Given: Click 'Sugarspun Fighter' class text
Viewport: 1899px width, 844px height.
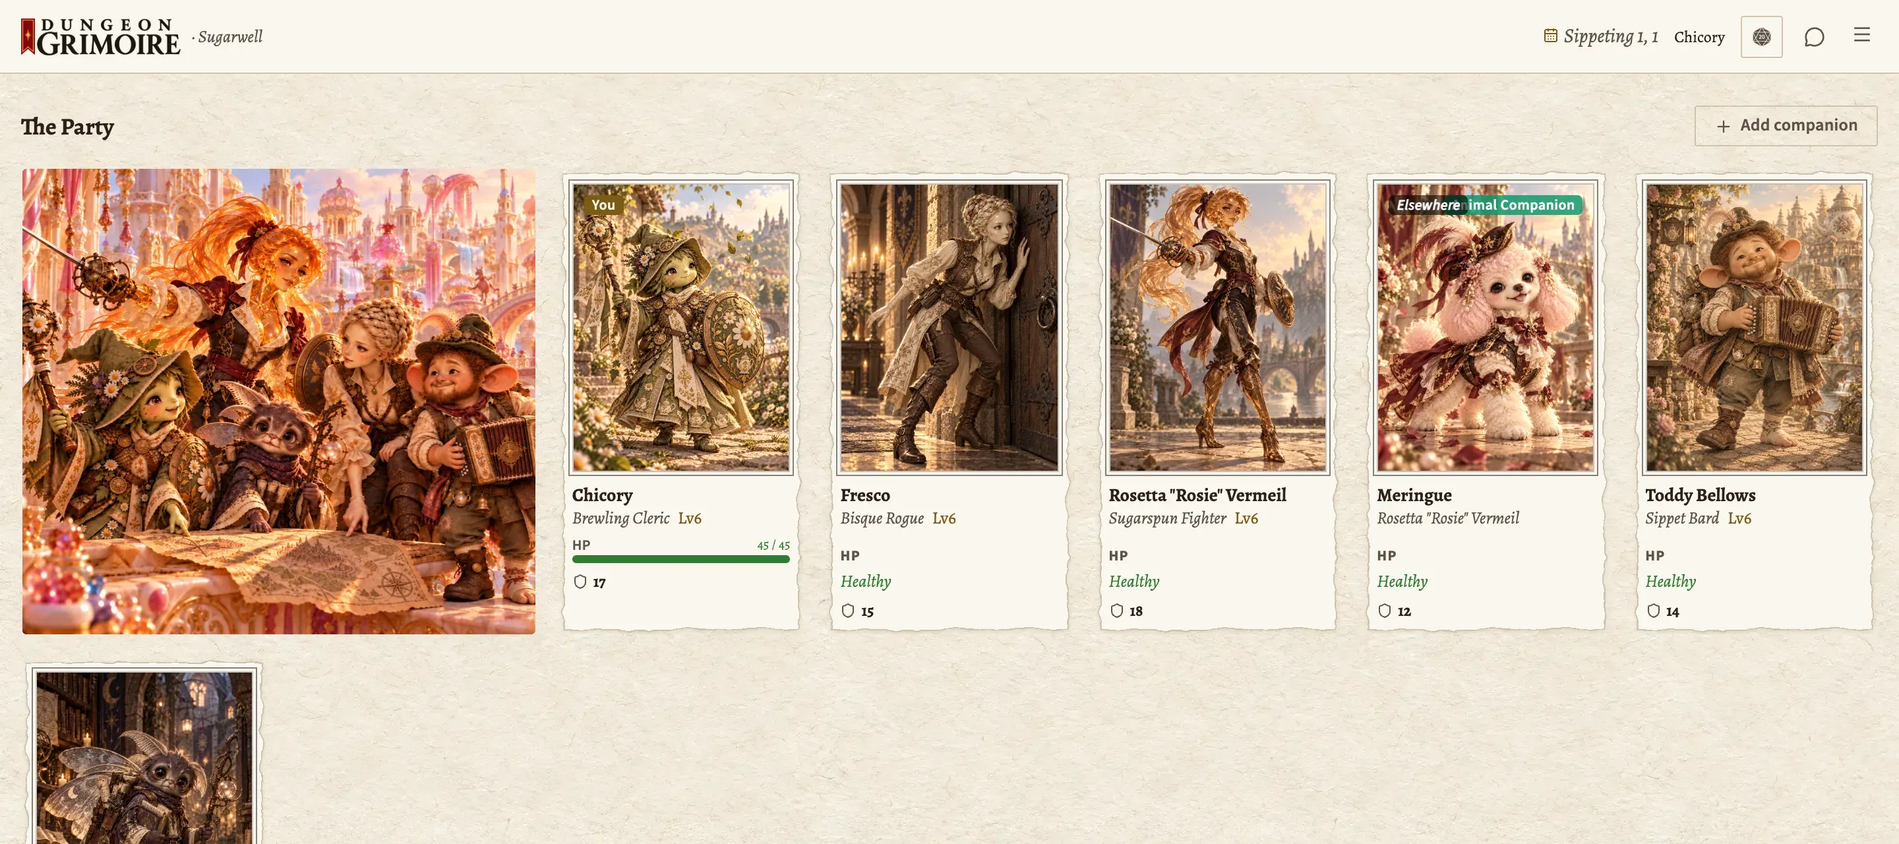Looking at the screenshot, I should [1167, 518].
